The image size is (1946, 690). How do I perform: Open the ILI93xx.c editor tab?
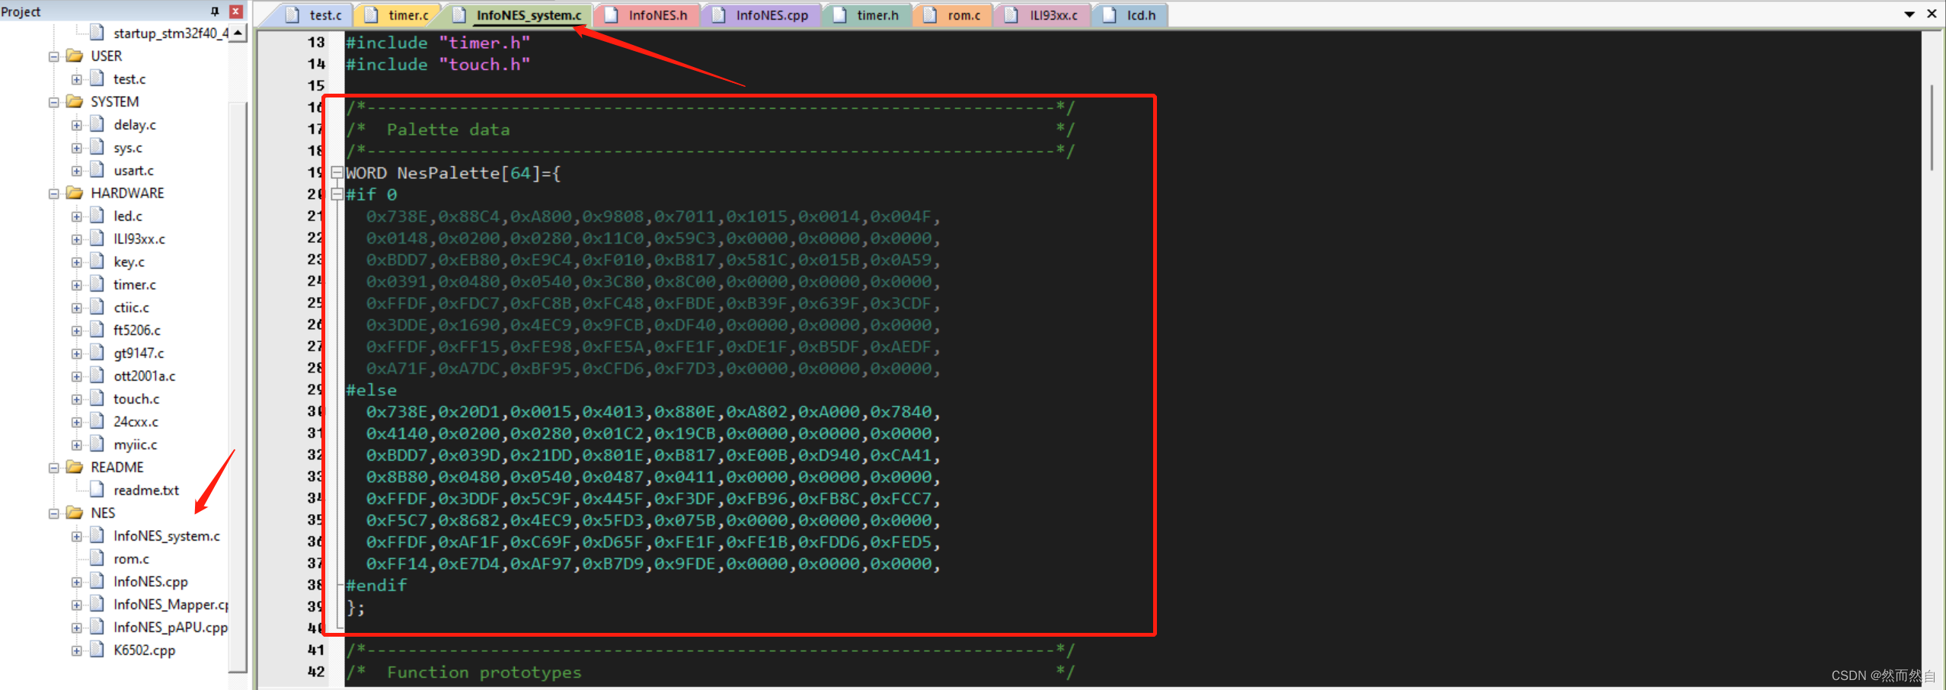[1042, 15]
